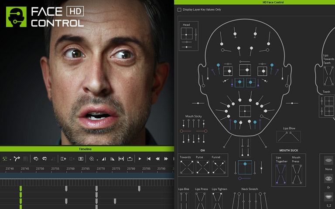Select the None lip shape thumbnail

point(328,160)
